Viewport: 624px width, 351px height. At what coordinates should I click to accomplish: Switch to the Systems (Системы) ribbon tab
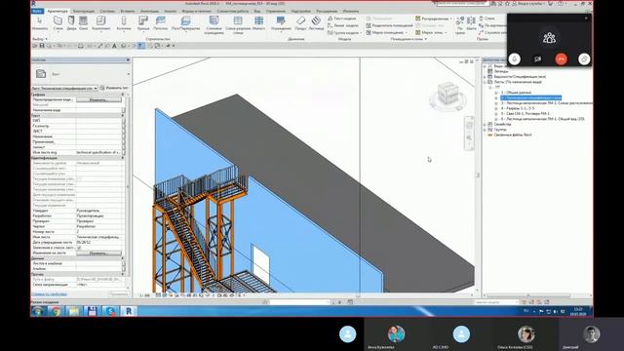[x=107, y=11]
